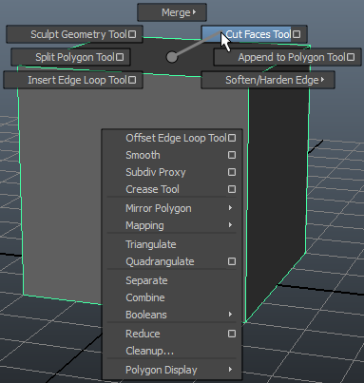Click Reduce menu entry
The image size is (364, 383).
pyautogui.click(x=172, y=334)
